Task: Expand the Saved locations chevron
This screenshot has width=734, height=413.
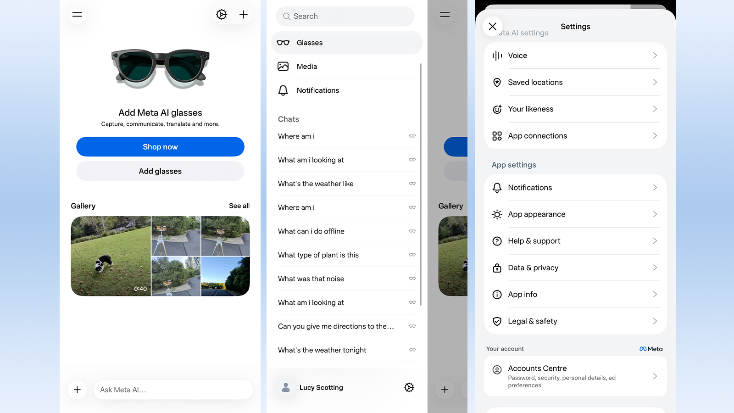Action: tap(655, 82)
